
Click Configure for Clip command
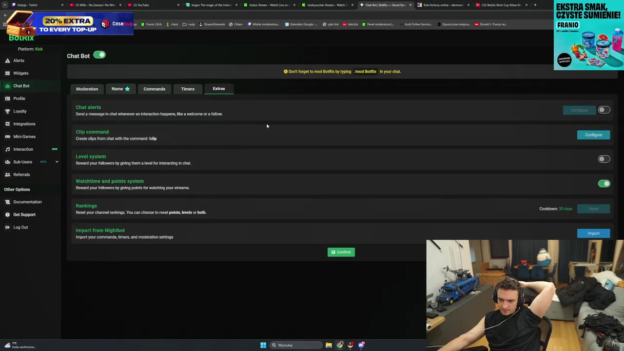click(x=593, y=135)
